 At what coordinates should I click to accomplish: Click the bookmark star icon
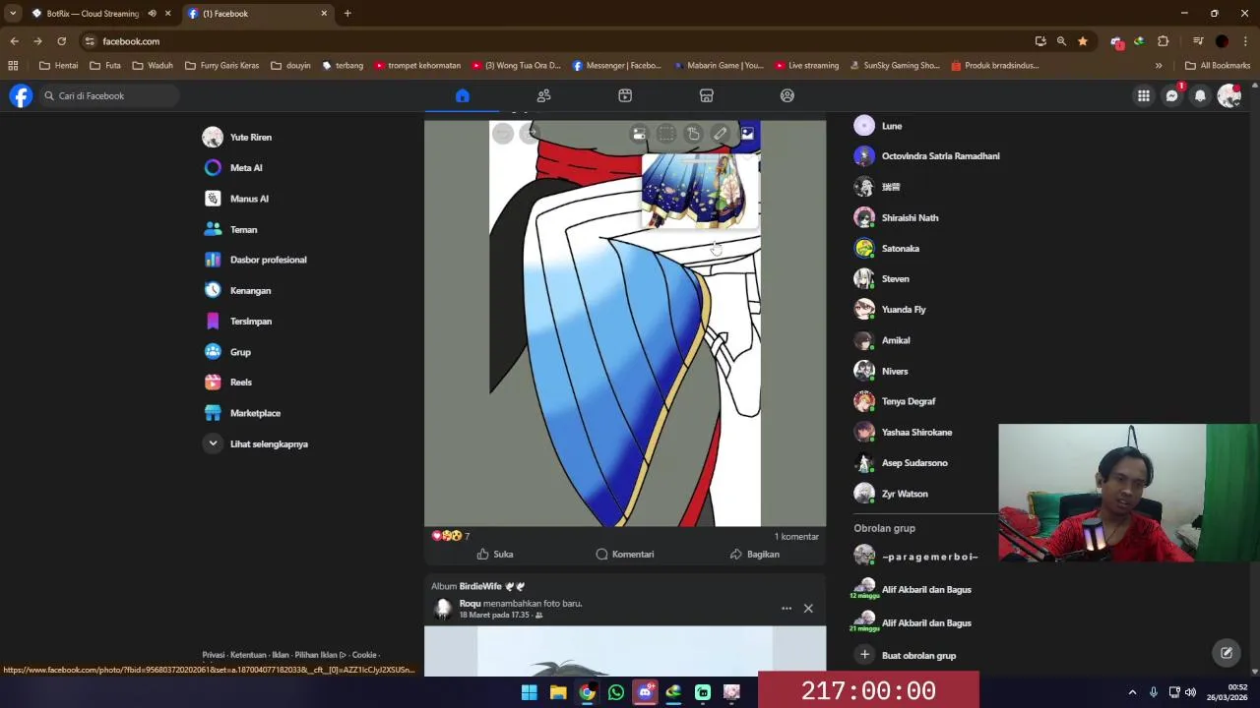(x=1083, y=41)
